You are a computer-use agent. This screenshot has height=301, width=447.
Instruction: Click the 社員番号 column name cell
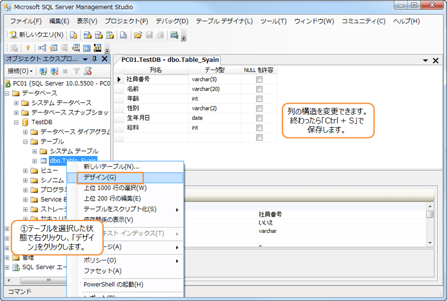tap(156, 79)
